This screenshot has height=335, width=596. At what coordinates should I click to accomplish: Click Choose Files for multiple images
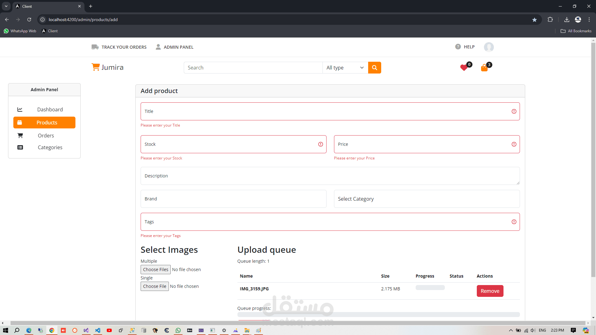click(156, 270)
